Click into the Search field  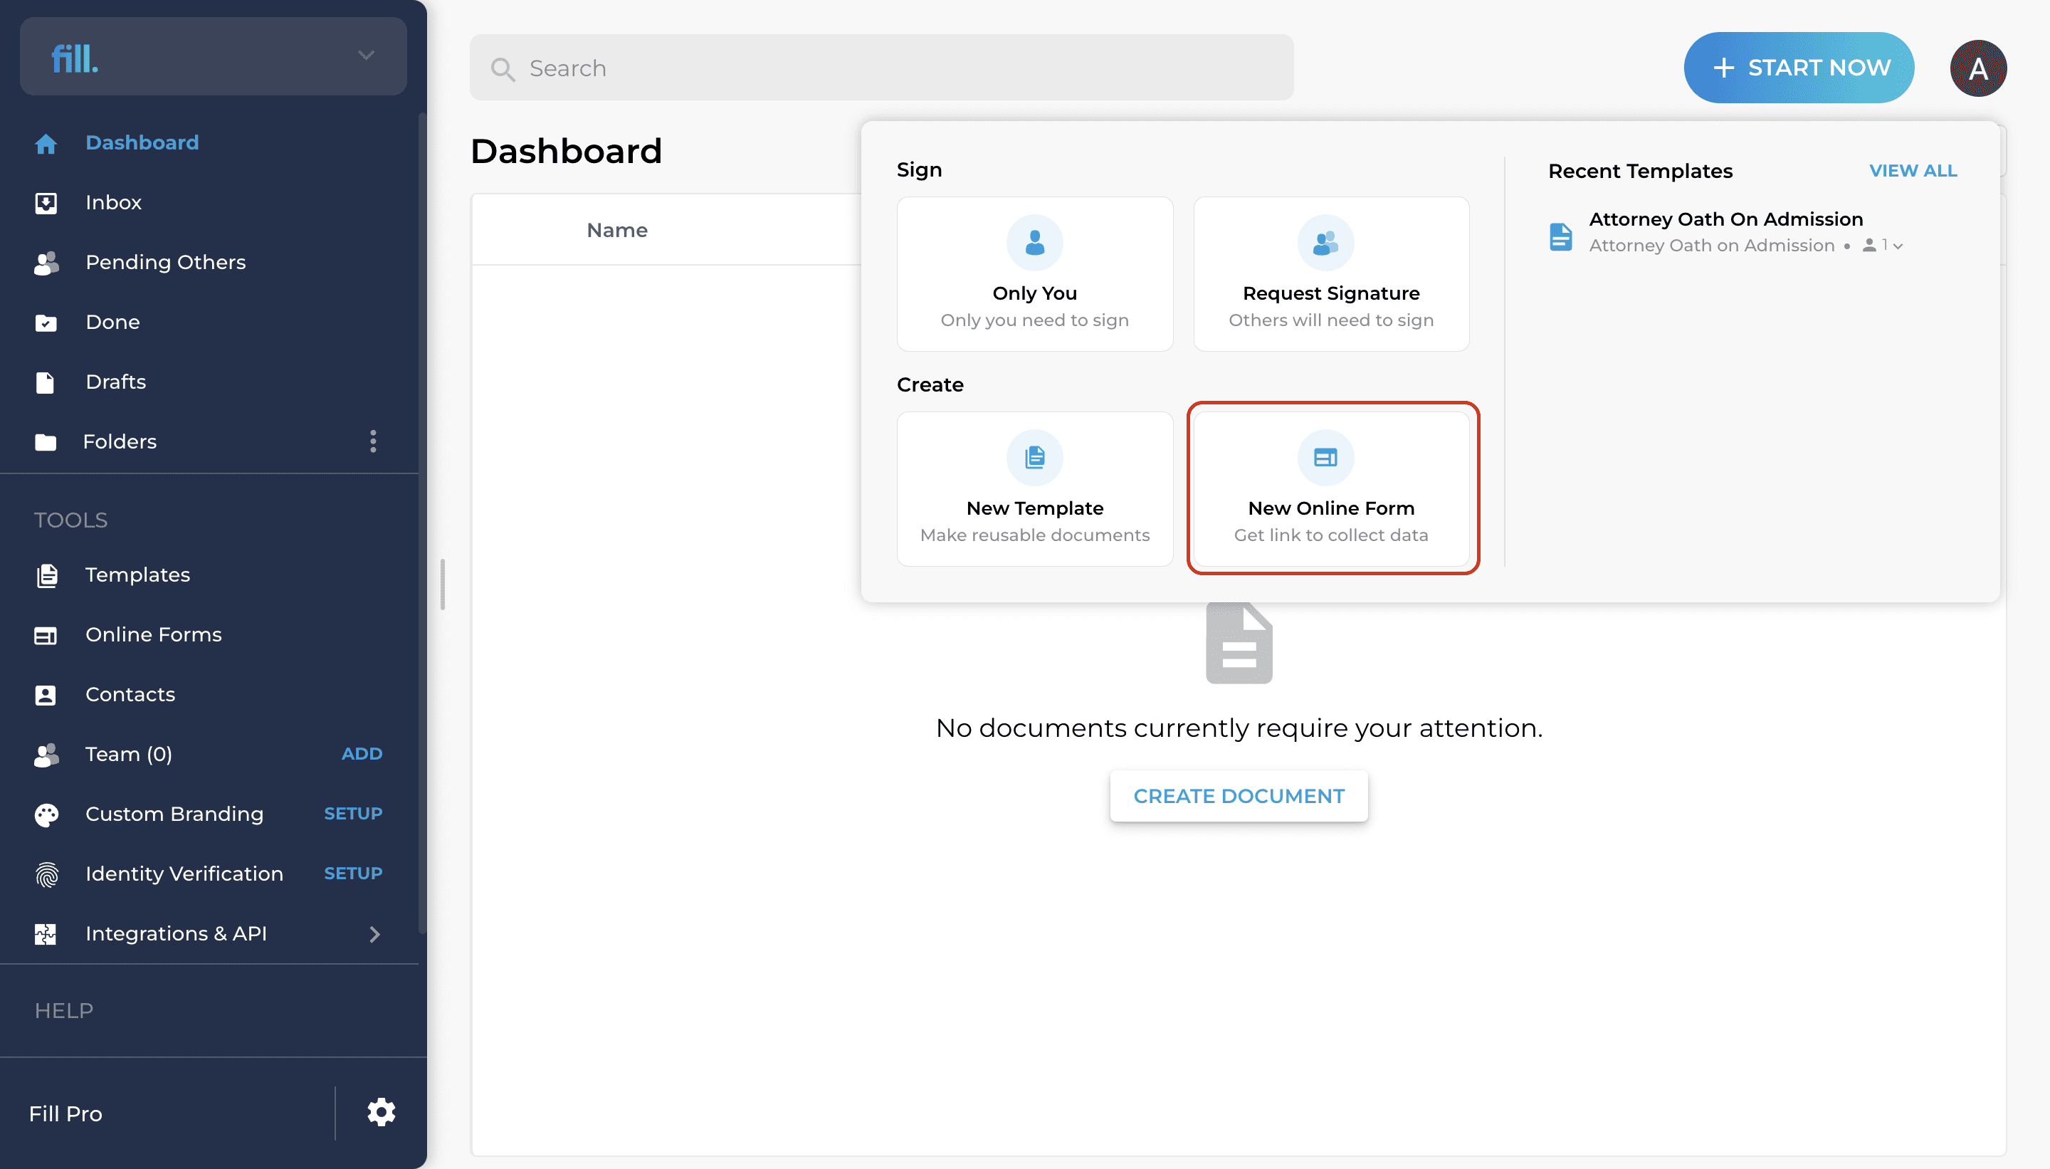881,68
